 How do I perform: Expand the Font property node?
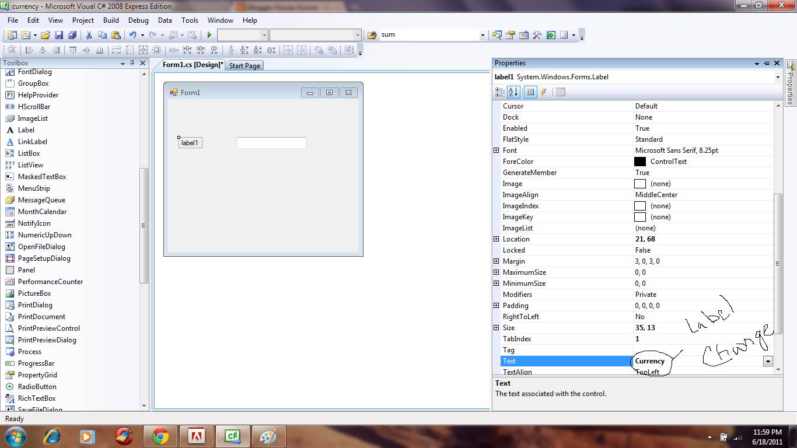(497, 150)
